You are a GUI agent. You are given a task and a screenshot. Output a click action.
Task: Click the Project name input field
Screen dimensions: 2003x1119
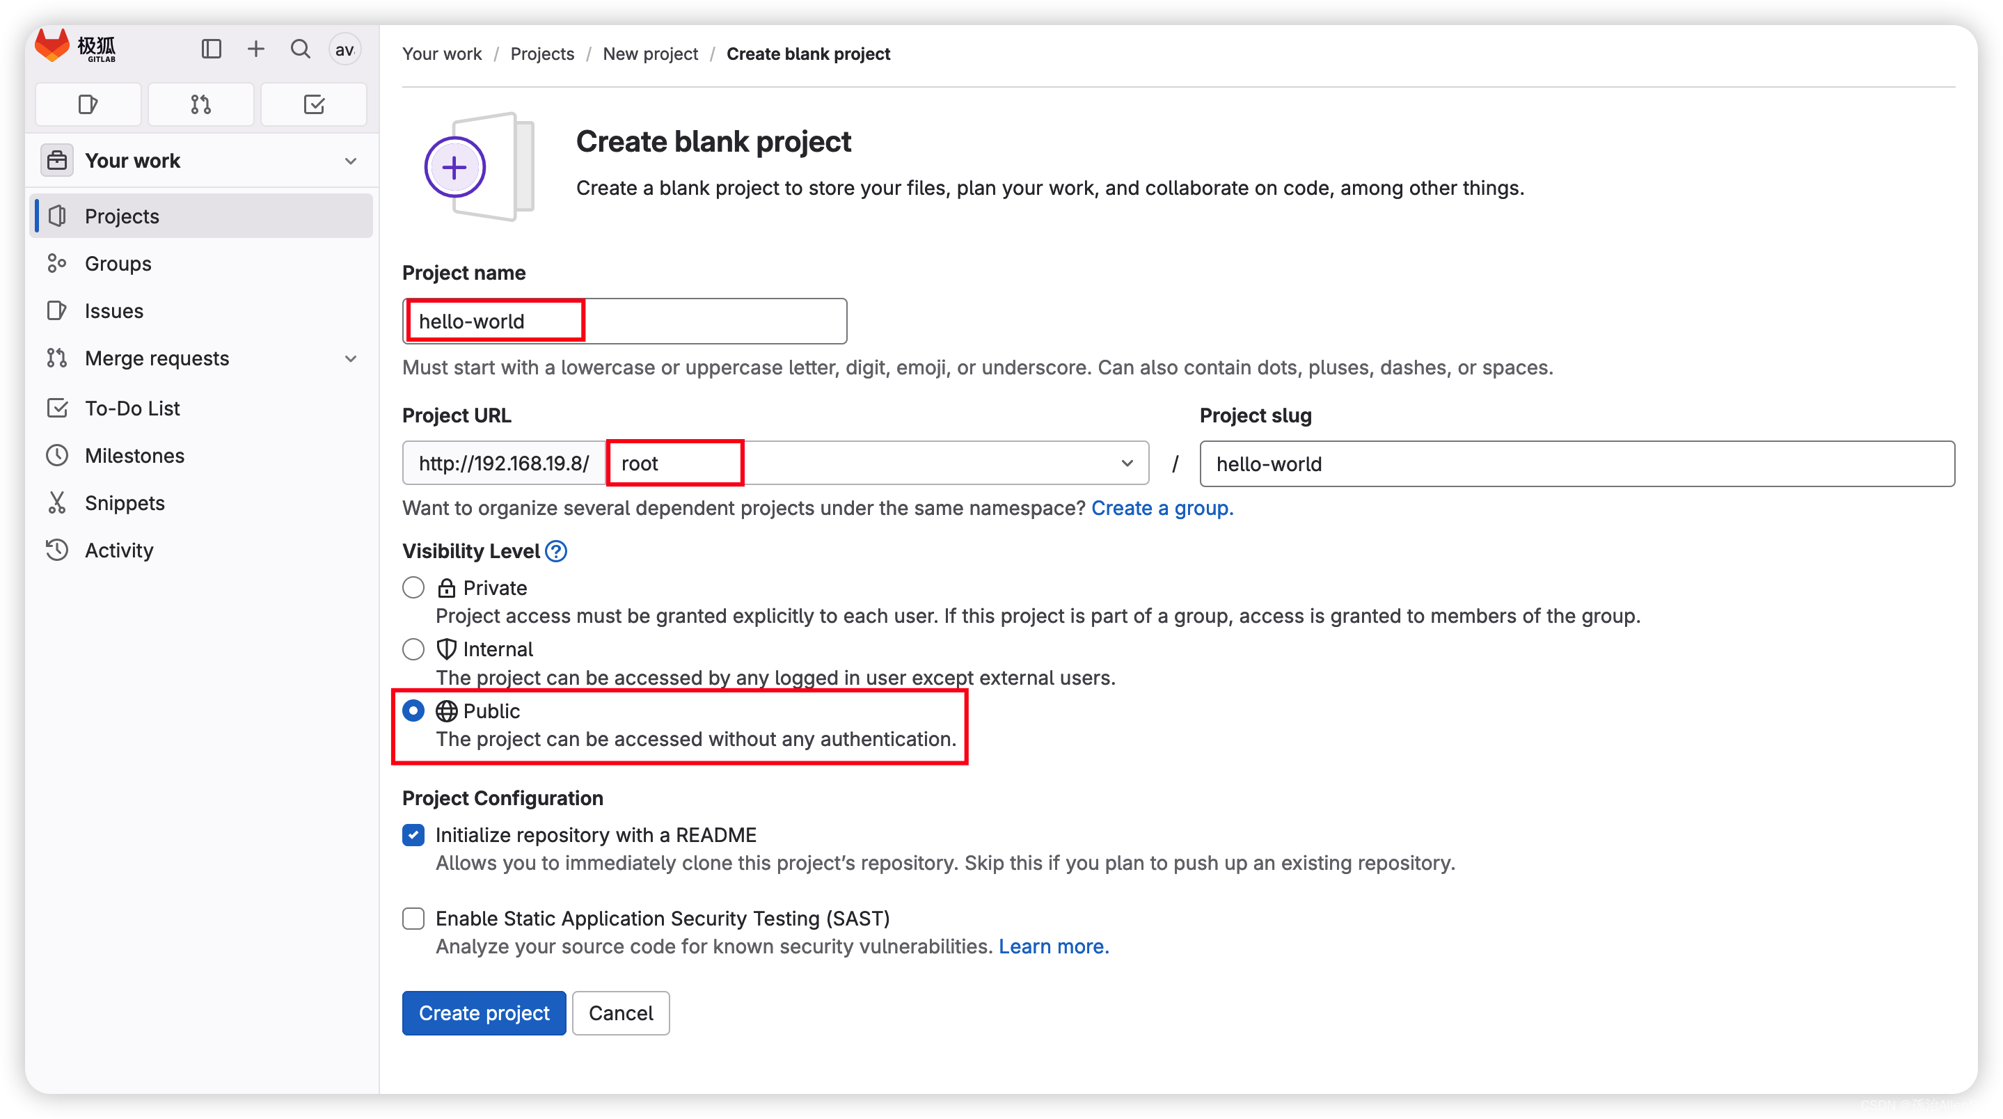[x=624, y=321]
